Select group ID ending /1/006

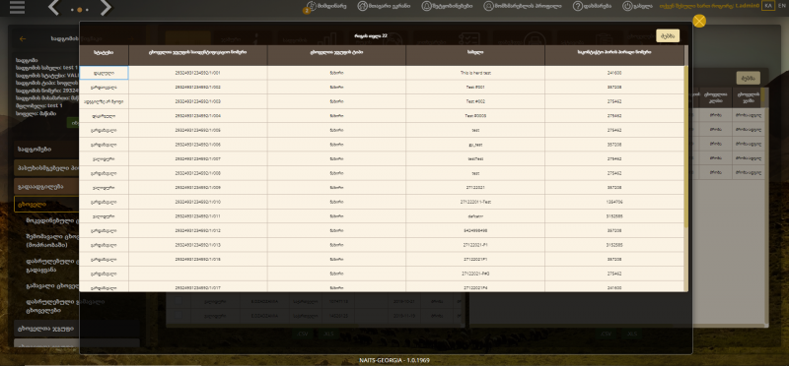198,145
